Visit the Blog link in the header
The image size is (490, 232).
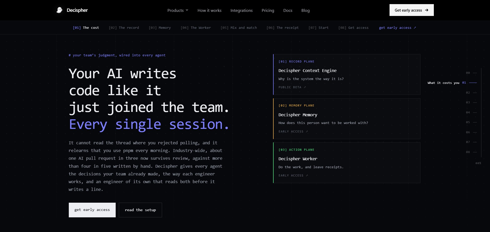pyautogui.click(x=306, y=10)
